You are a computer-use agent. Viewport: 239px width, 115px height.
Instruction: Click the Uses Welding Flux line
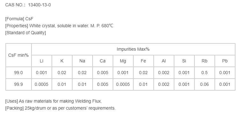tap(53, 101)
